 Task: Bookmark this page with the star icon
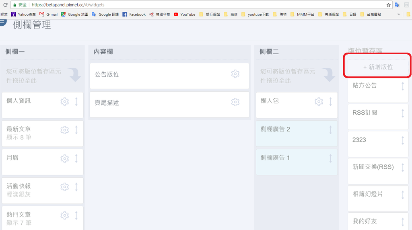click(x=389, y=5)
